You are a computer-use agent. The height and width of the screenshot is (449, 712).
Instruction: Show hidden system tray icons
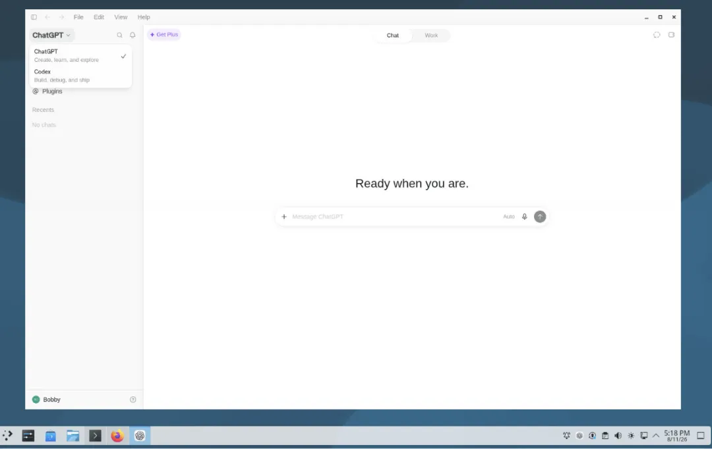(656, 436)
